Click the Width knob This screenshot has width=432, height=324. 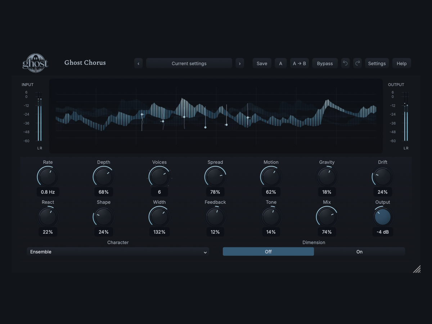(x=159, y=217)
